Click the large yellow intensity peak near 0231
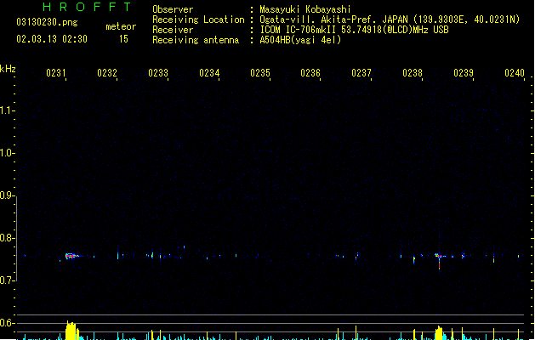This screenshot has width=535, height=340. point(72,330)
